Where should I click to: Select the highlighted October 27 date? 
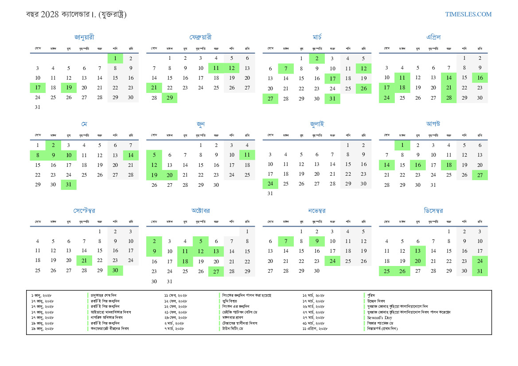pos(216,272)
